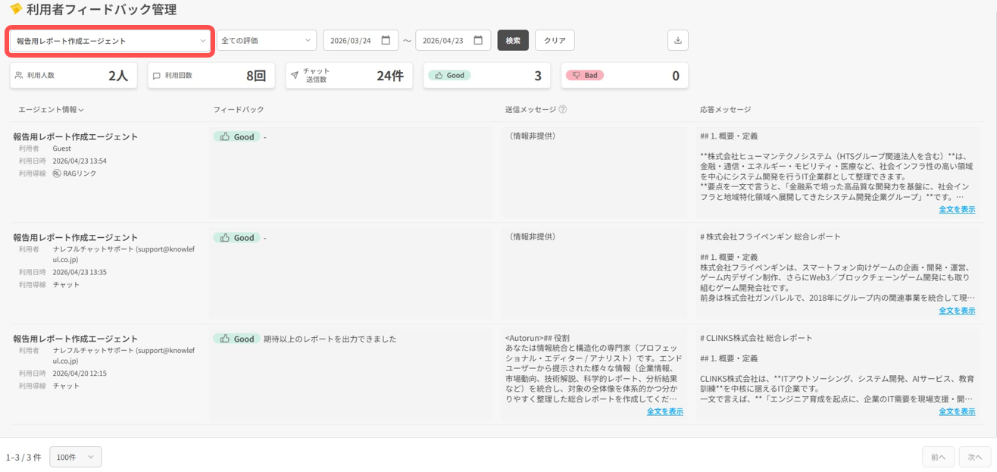Click the feedback management title icon
Image resolution: width=997 pixels, height=472 pixels.
(15, 9)
